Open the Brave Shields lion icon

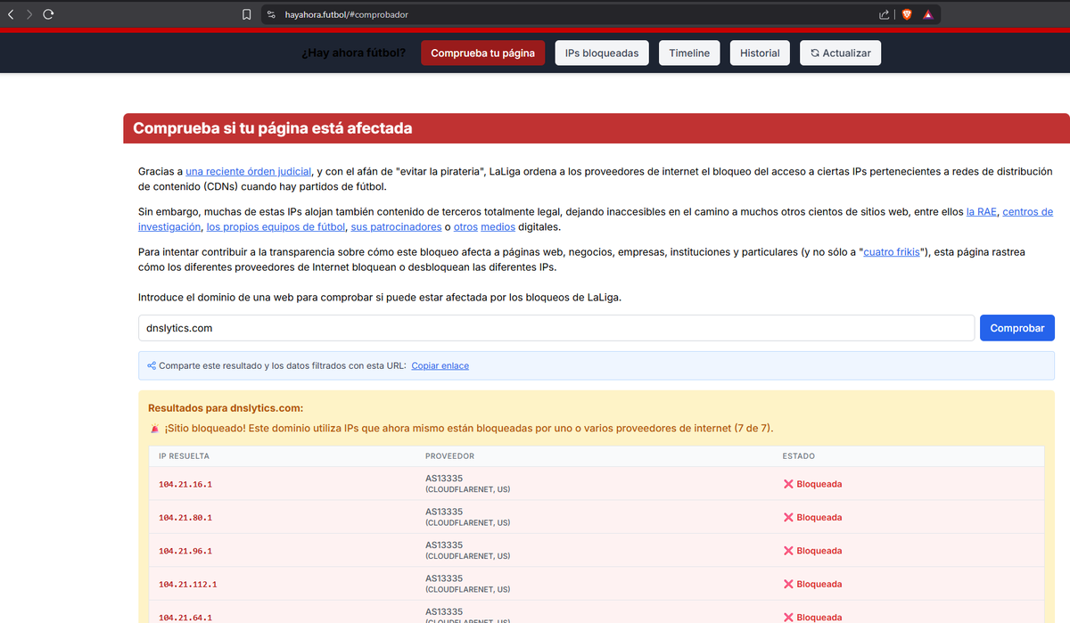907,14
